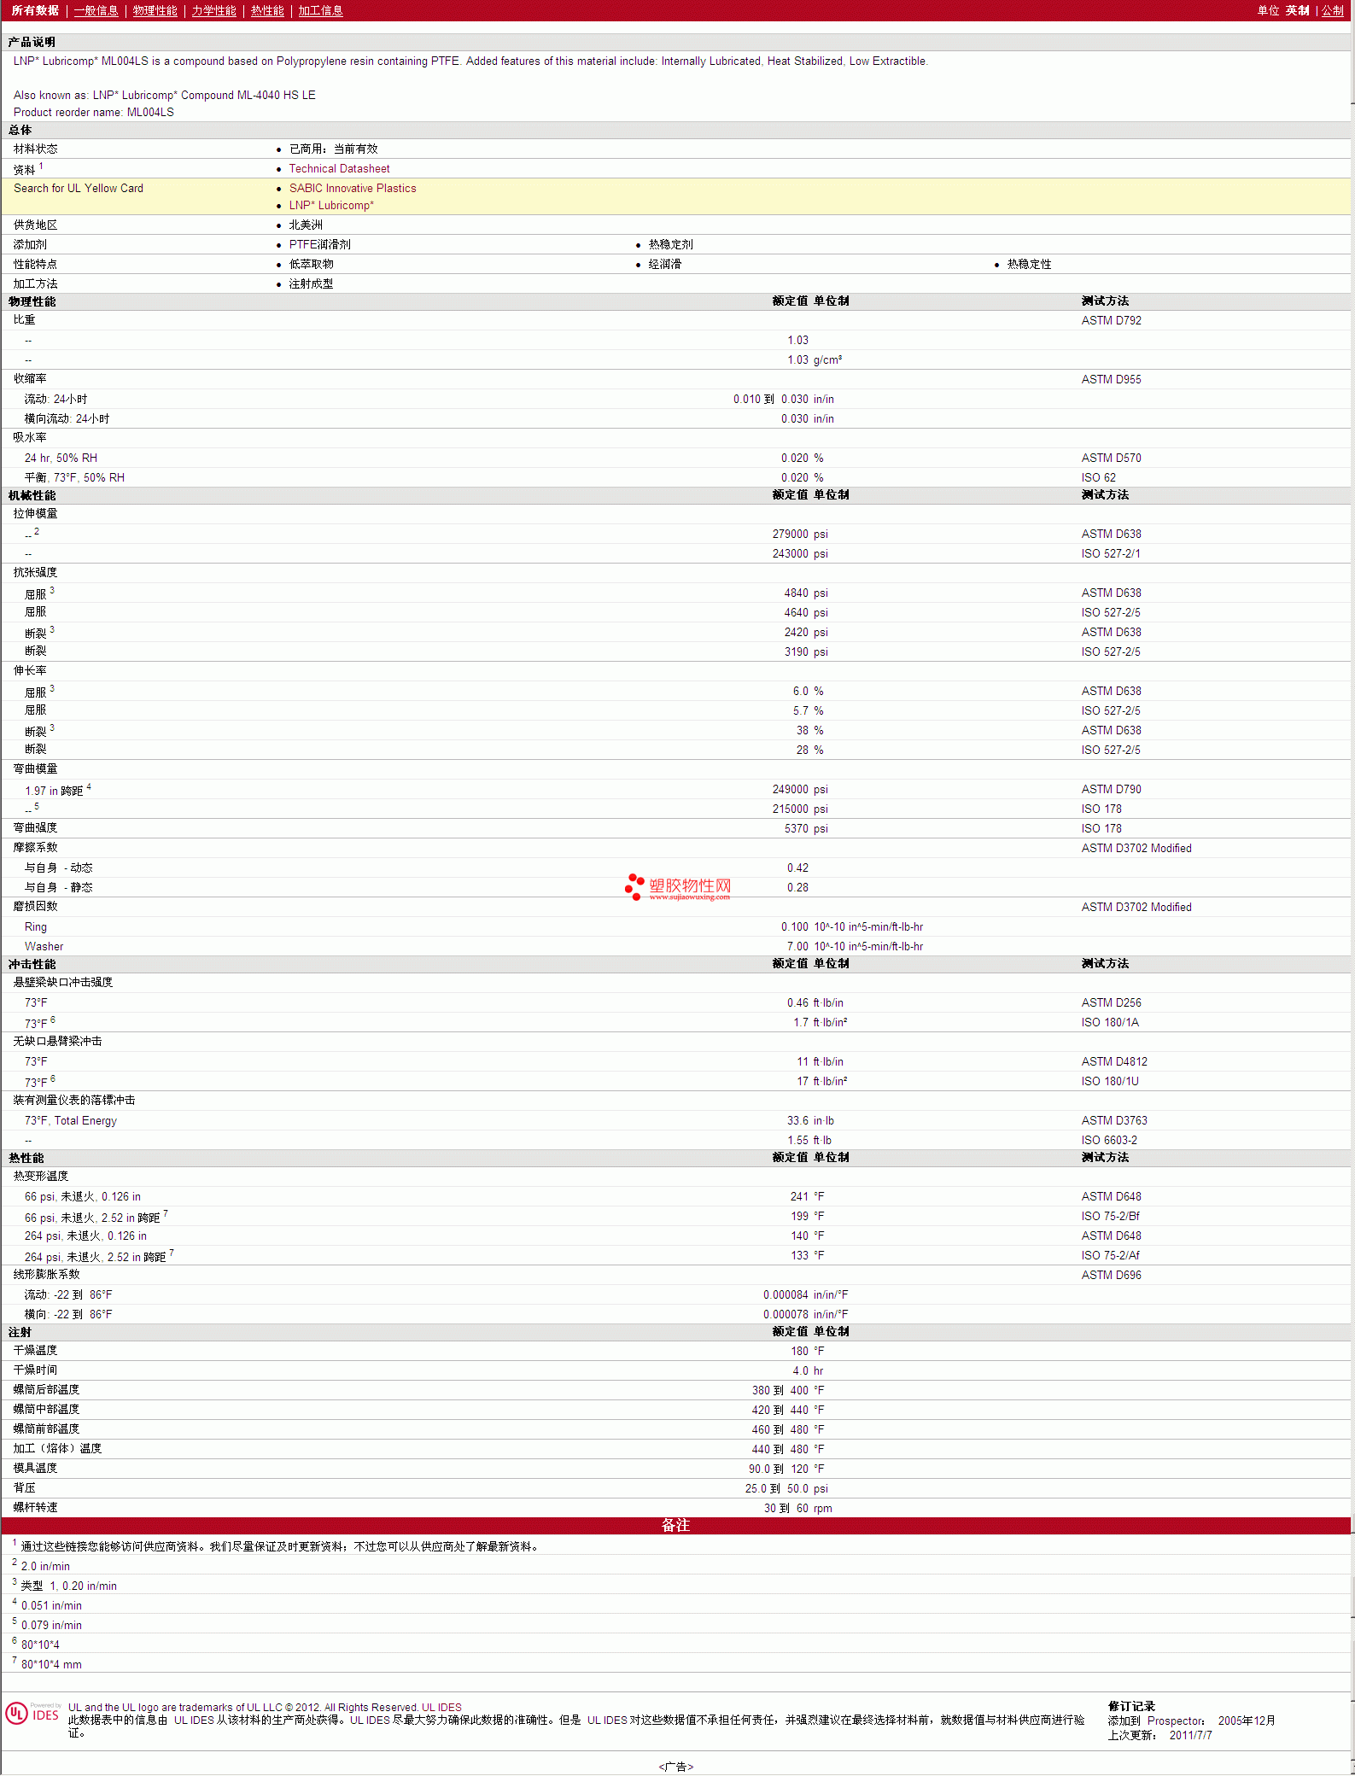
Task: Click the 北美洲 availability entry
Action: pos(306,225)
